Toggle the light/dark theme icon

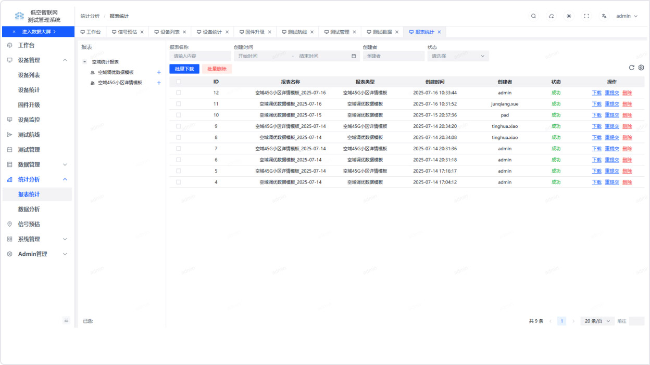[569, 16]
